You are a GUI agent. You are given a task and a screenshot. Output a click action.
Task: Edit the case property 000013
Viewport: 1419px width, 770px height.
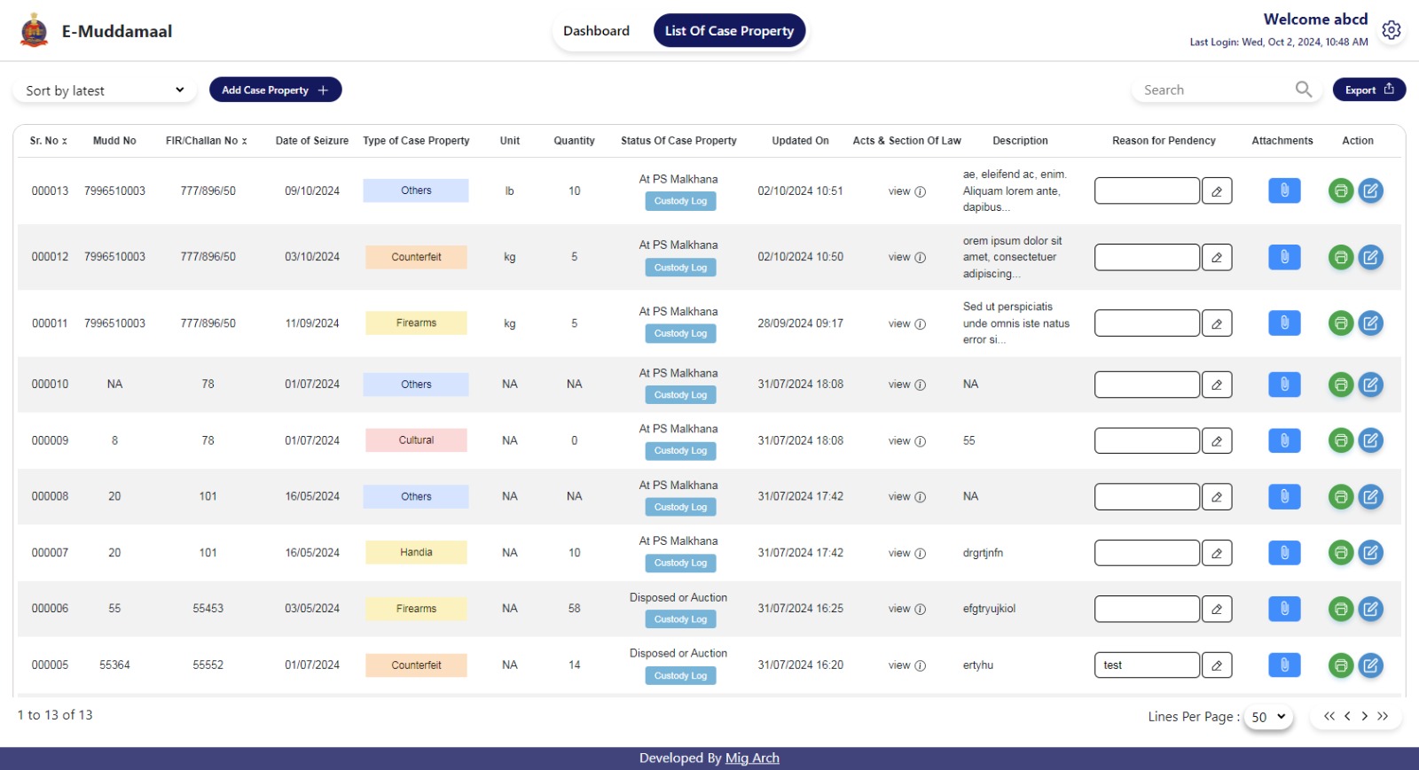[1371, 191]
